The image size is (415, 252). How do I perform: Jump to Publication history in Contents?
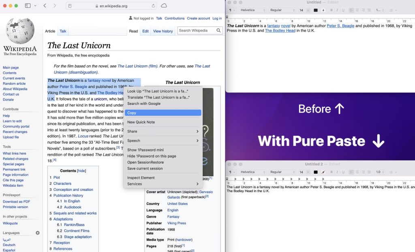(68, 195)
